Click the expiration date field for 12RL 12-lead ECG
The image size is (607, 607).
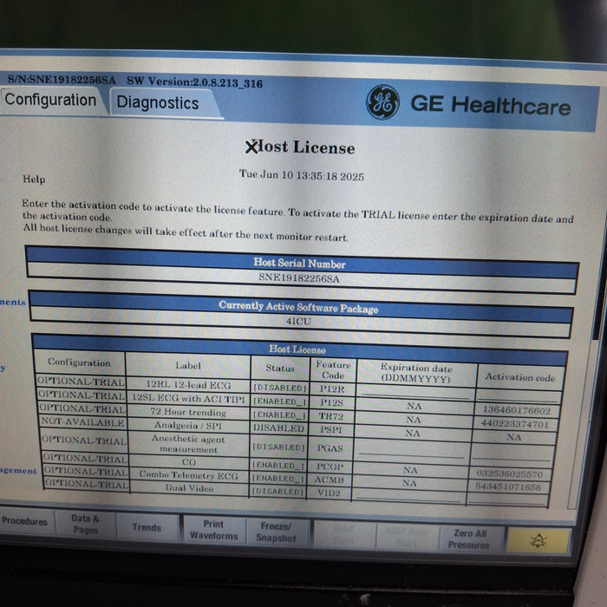coord(415,392)
